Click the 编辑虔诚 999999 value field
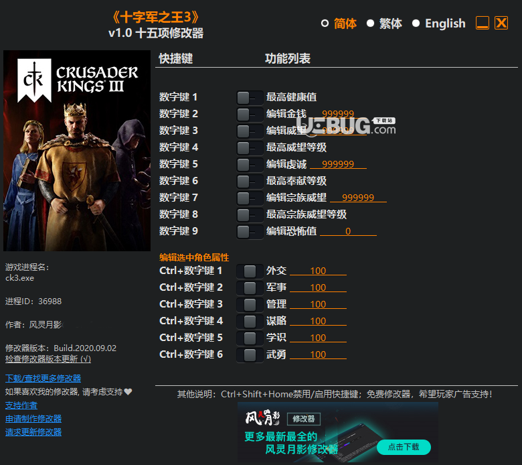 [338, 164]
